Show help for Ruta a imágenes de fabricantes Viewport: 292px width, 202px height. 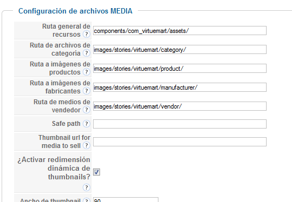tap(87, 91)
